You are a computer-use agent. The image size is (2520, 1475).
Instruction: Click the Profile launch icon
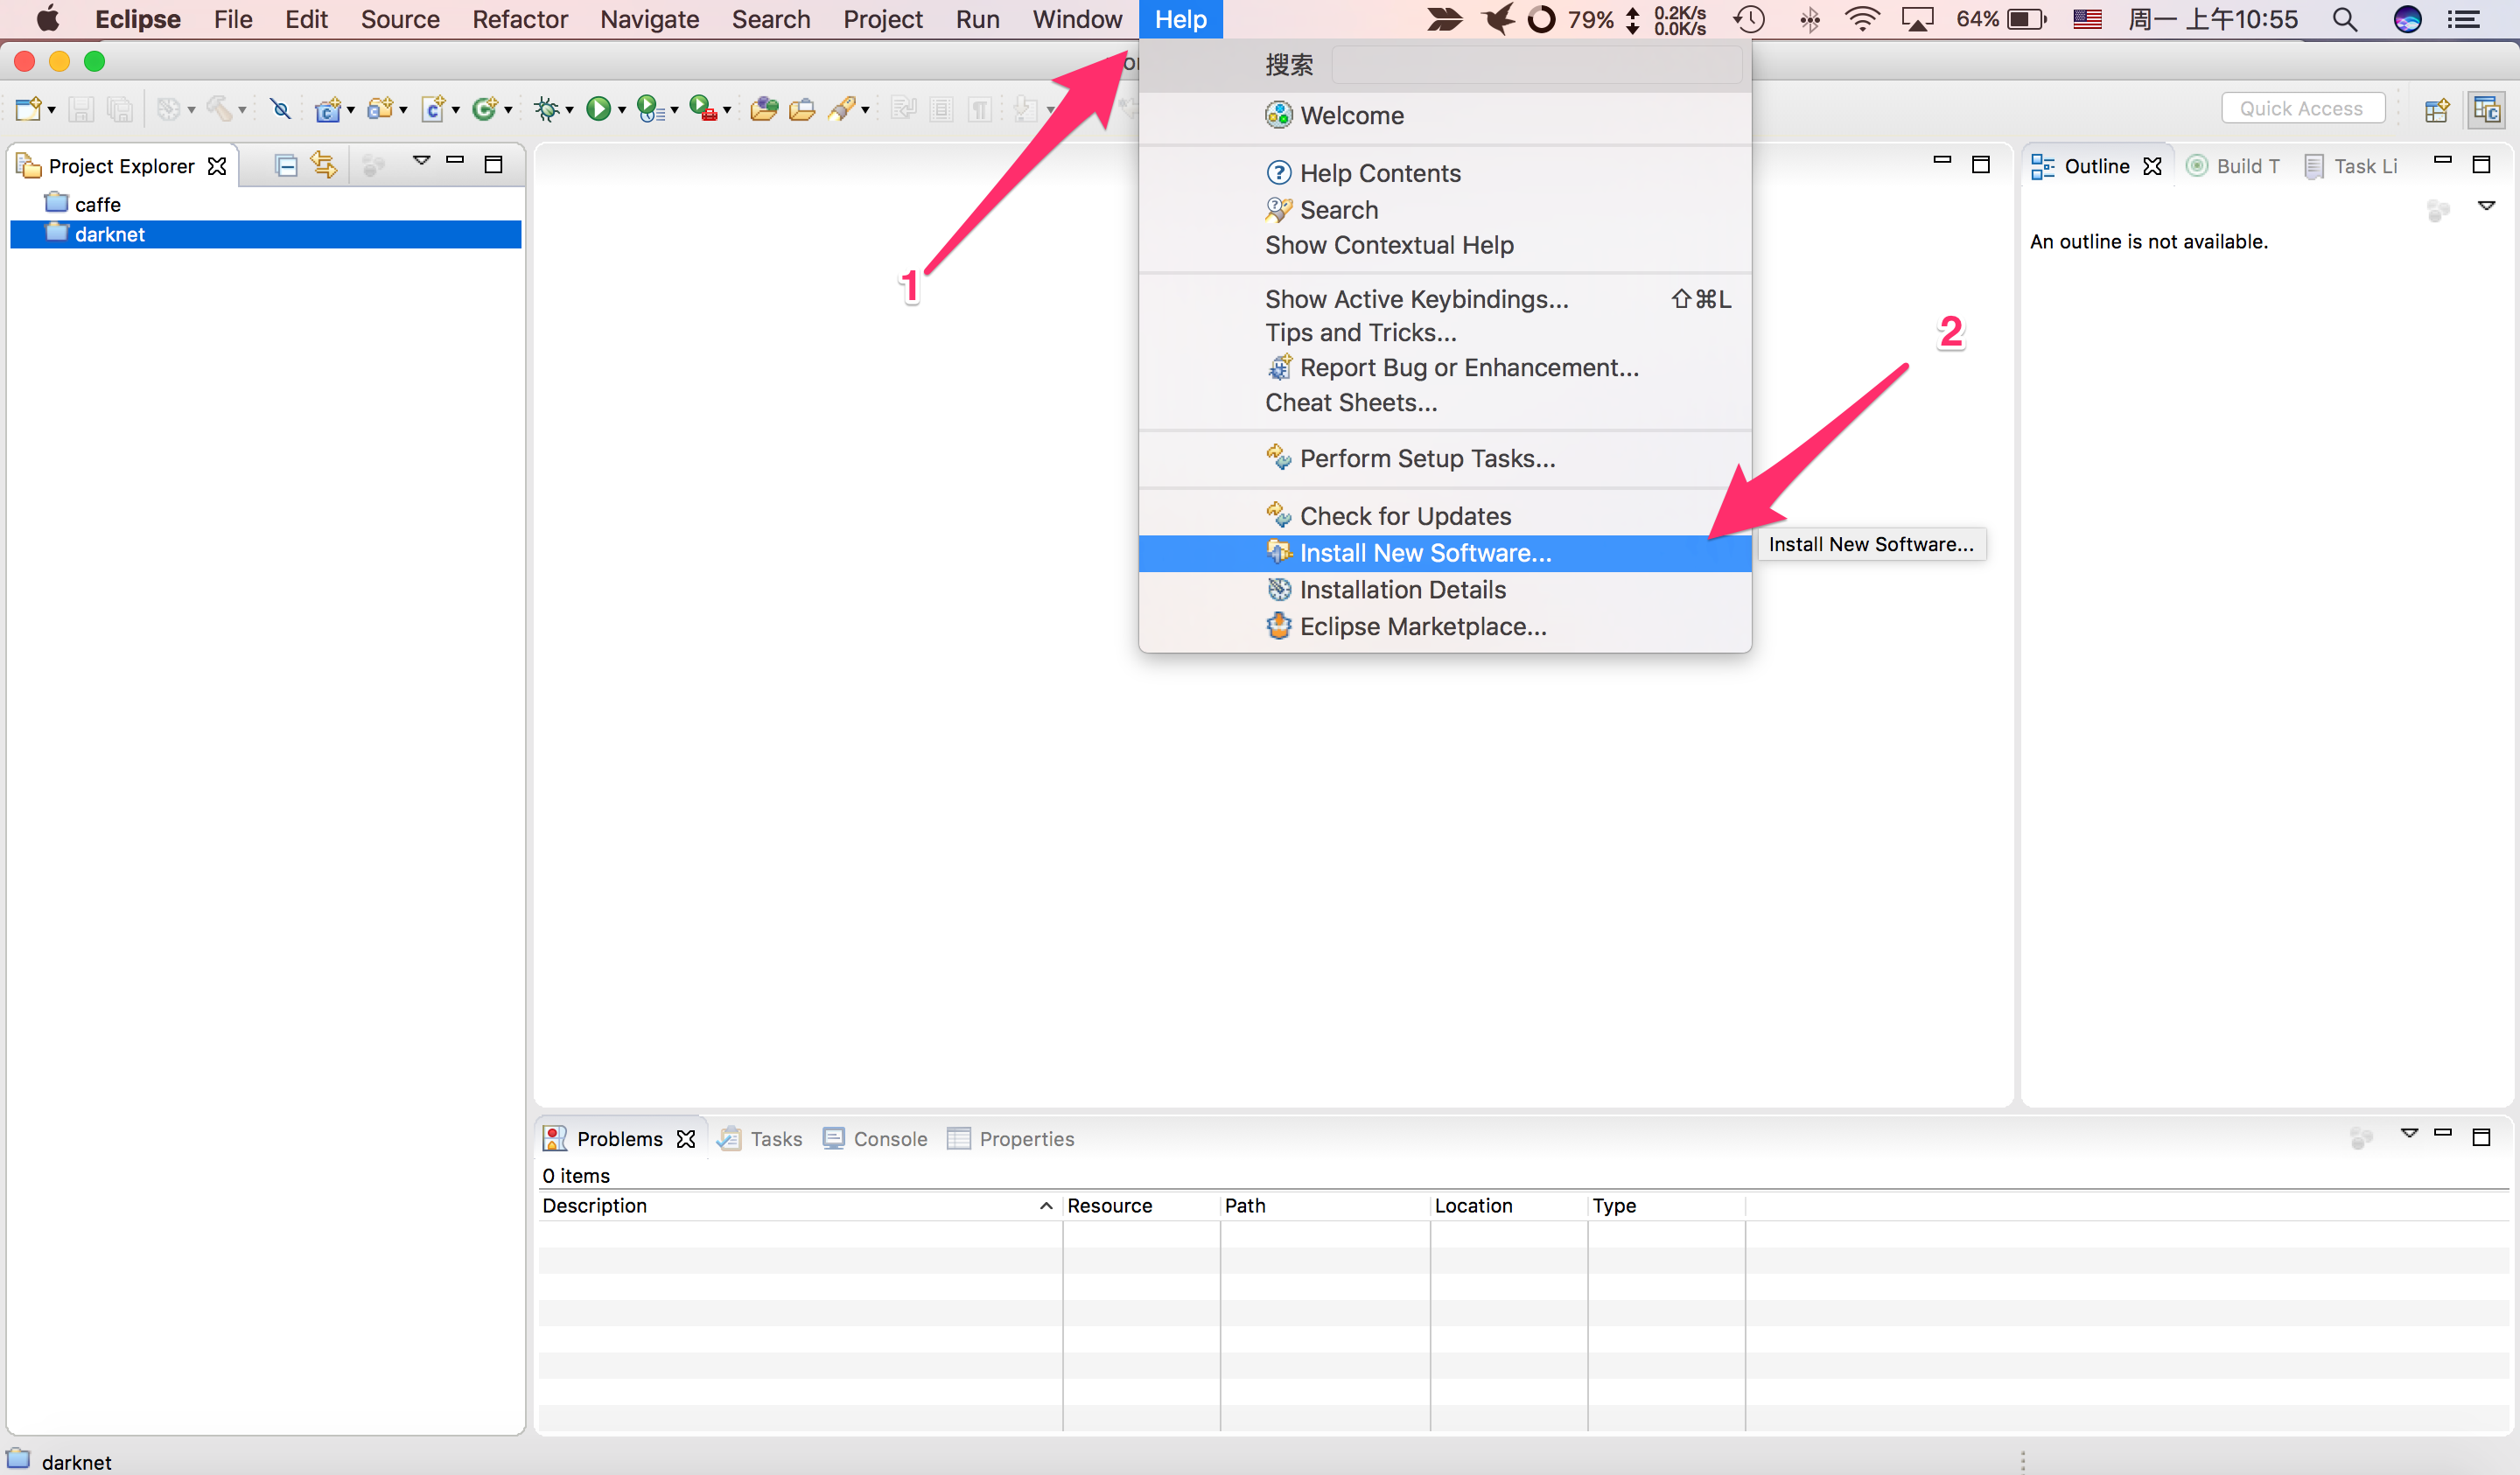[650, 109]
